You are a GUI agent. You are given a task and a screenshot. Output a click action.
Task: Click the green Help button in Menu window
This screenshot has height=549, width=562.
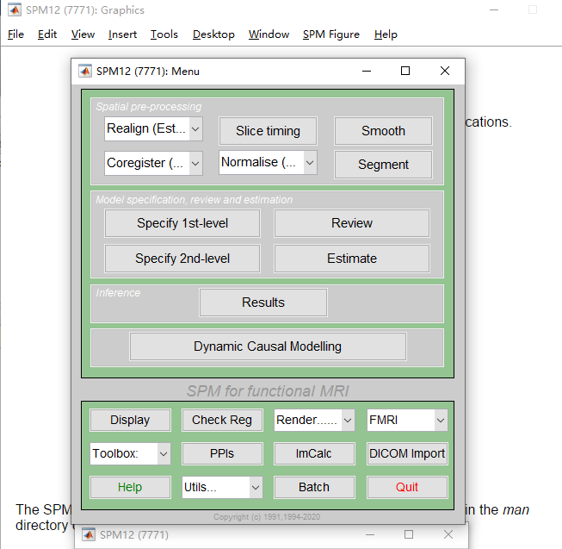pos(130,487)
